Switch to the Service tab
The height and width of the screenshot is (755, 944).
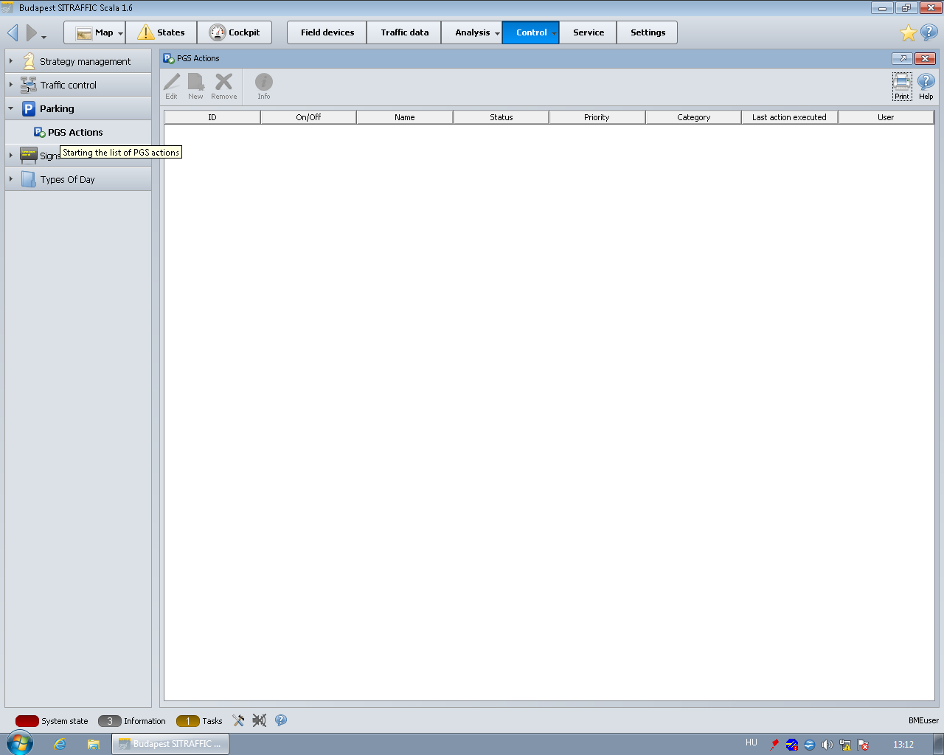pos(588,32)
